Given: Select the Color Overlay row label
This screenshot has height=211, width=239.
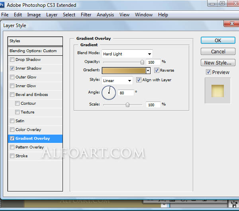Looking at the screenshot, I should (28, 130).
